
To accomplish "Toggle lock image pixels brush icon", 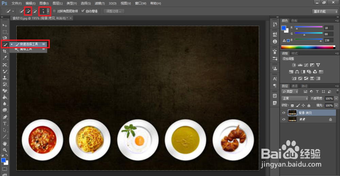I will [x=298, y=105].
